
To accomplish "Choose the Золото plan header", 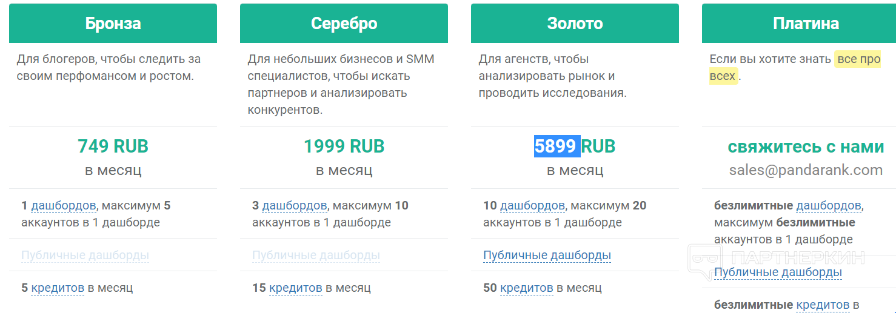I will [575, 24].
